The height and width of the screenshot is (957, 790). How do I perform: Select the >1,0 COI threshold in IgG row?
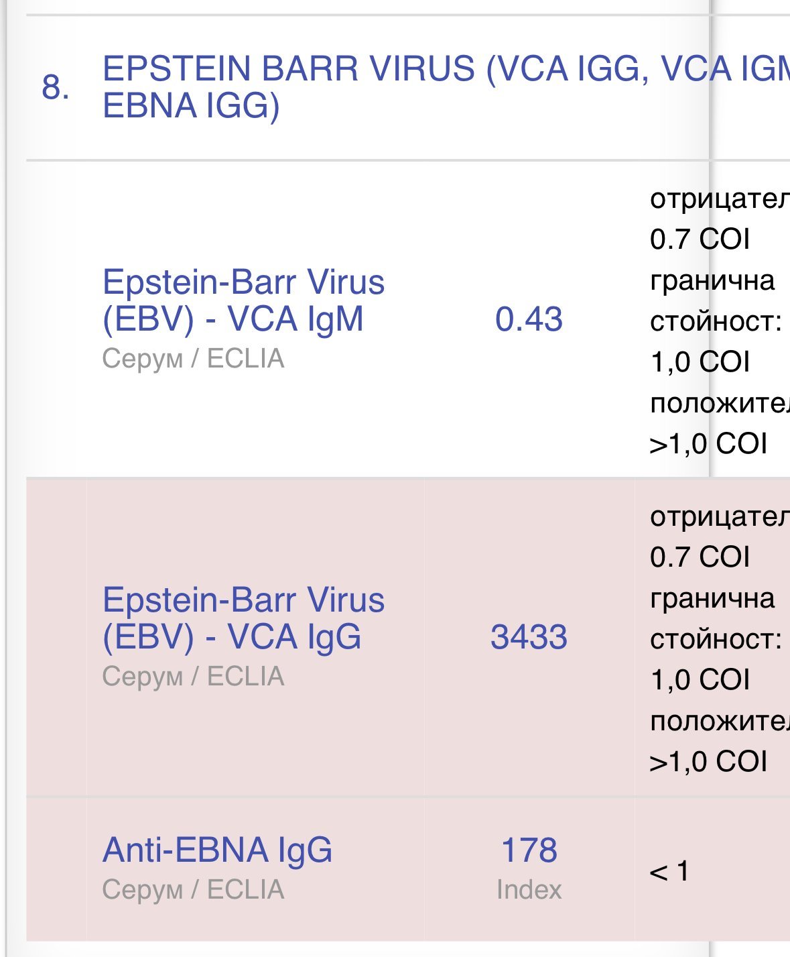point(708,762)
